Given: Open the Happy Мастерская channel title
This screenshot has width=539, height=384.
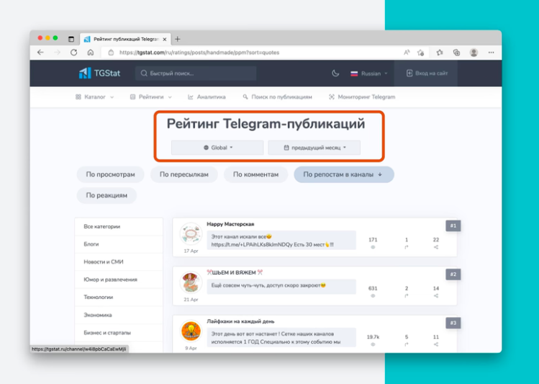Looking at the screenshot, I should [x=230, y=224].
